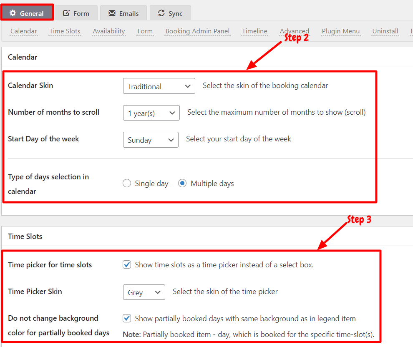Open the Calendar Skin dropdown
The image size is (413, 347).
click(159, 86)
